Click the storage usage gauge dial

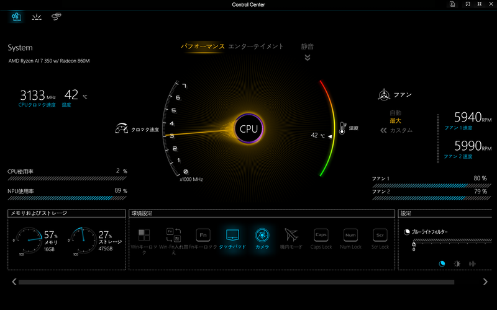click(83, 240)
